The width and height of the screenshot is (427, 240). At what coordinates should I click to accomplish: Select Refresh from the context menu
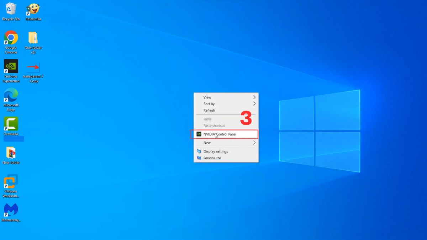(210, 110)
